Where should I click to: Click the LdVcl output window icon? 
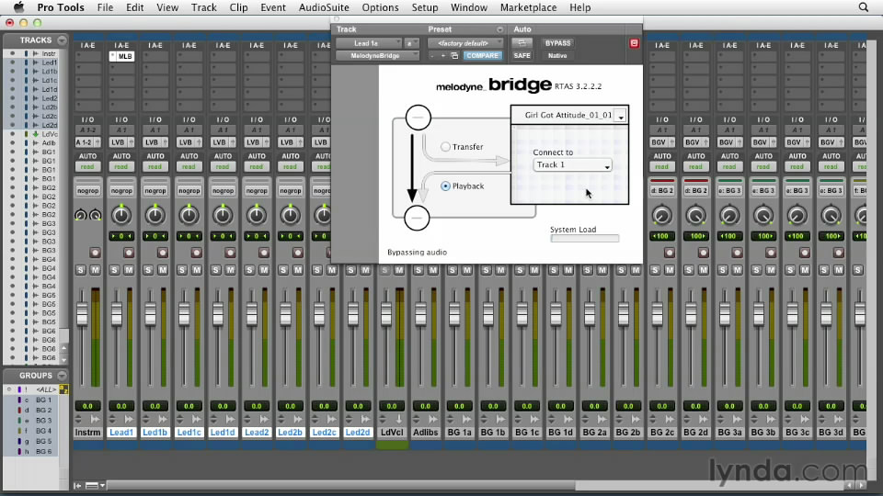399,420
